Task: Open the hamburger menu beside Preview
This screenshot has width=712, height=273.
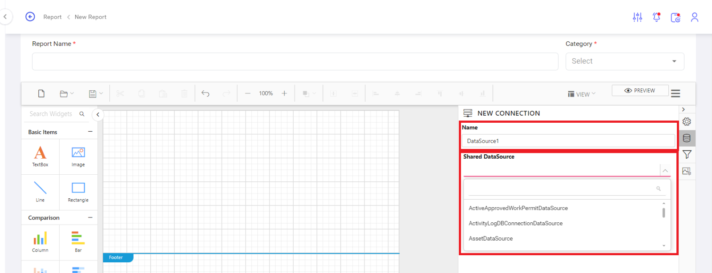Action: (x=676, y=93)
